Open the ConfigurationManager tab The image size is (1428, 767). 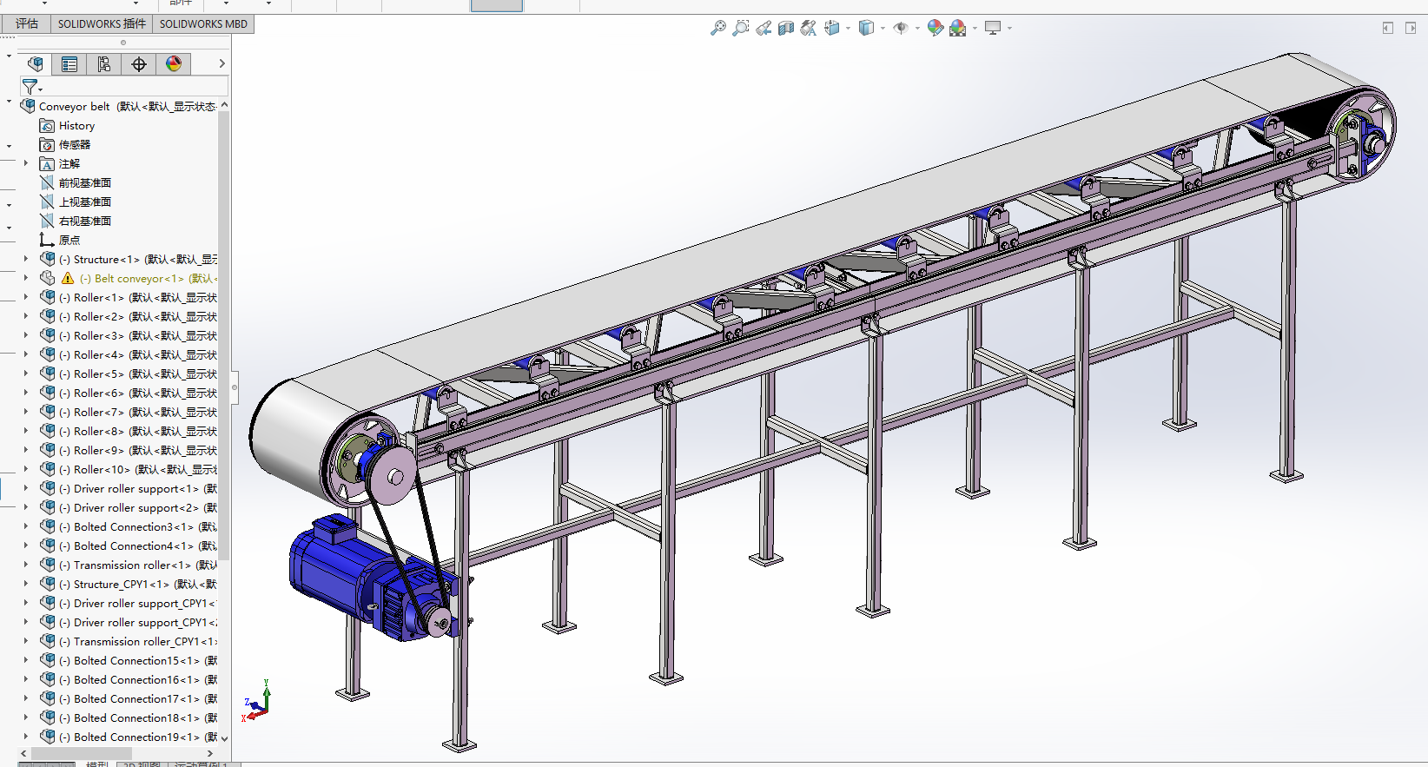104,63
